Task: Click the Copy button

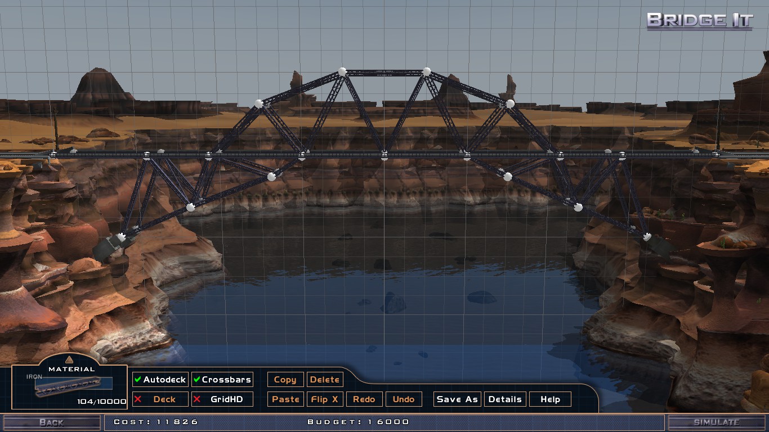Action: [x=285, y=380]
